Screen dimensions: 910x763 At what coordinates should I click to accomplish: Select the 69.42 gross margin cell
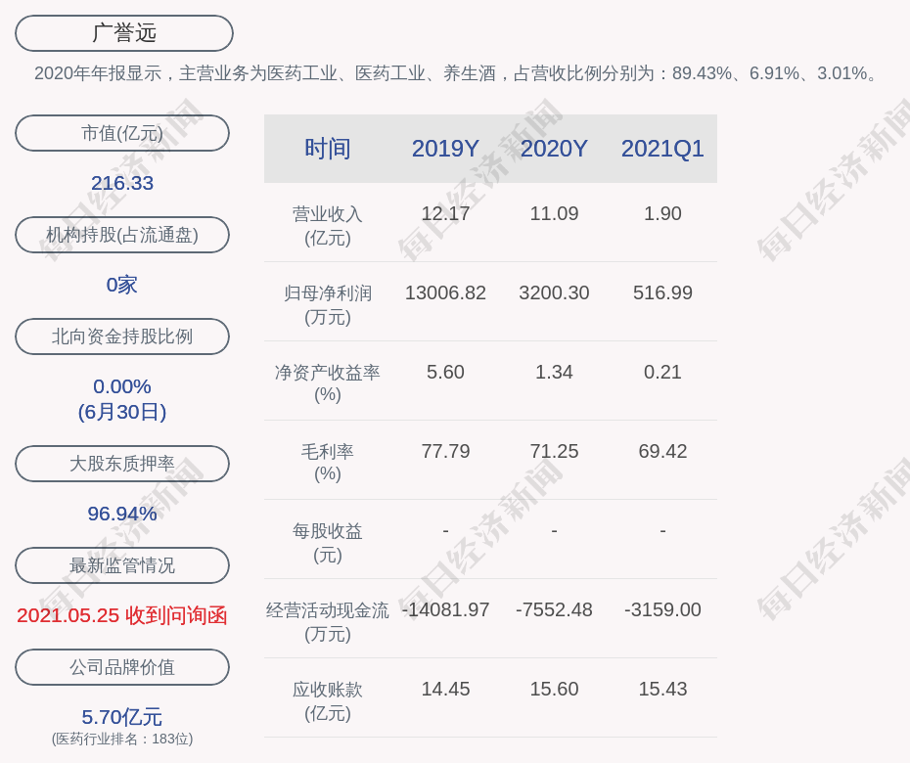pos(662,452)
